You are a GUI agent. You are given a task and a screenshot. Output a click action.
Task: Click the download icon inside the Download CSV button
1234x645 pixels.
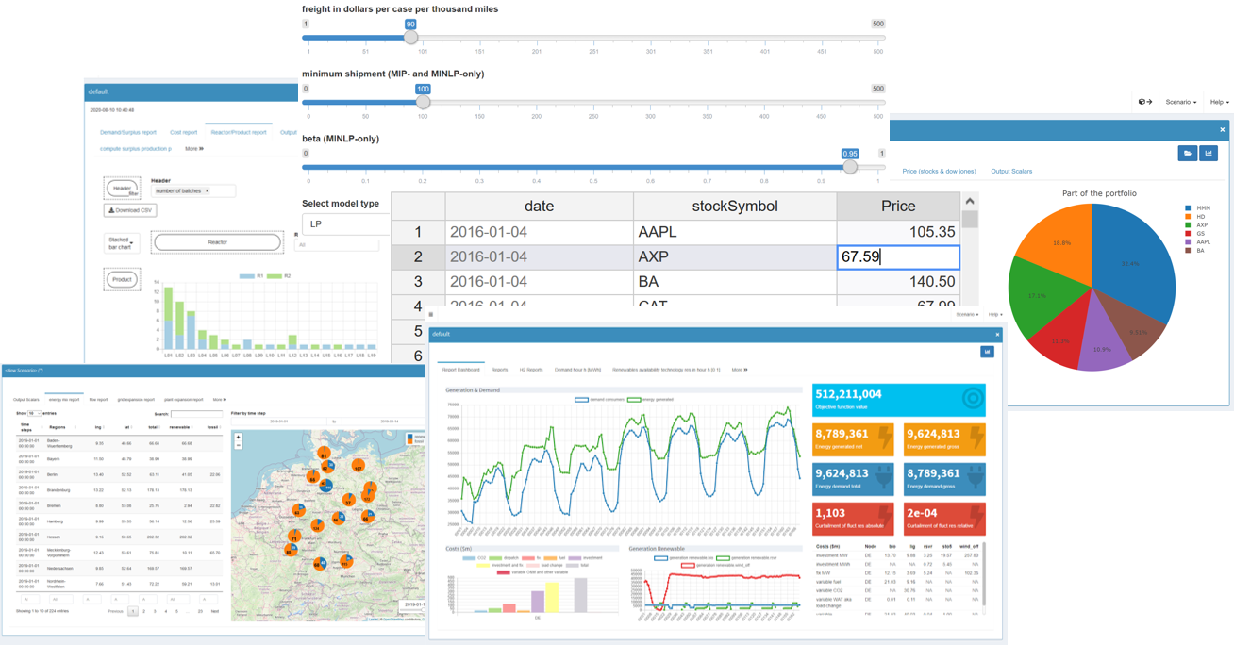pos(110,210)
